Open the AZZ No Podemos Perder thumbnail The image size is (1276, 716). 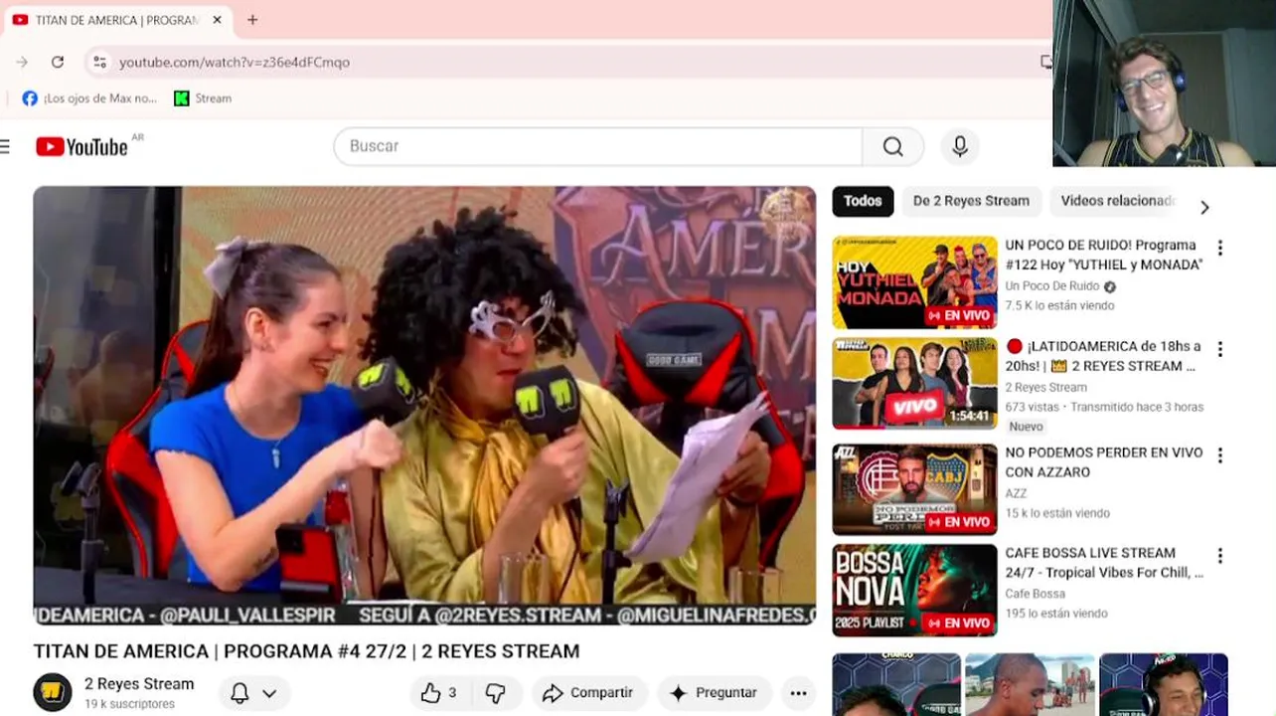(914, 489)
